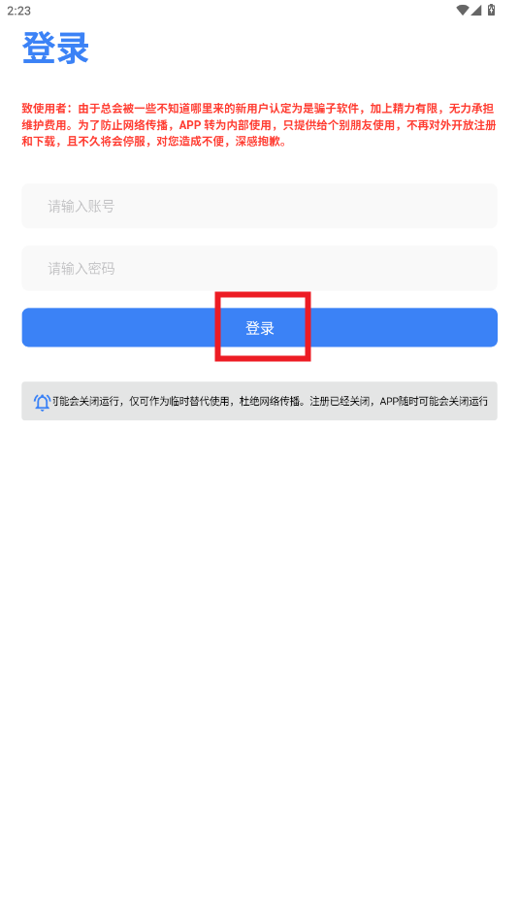Tap the red 致使用者 notice paragraph
The width and height of the screenshot is (519, 923).
(x=260, y=125)
